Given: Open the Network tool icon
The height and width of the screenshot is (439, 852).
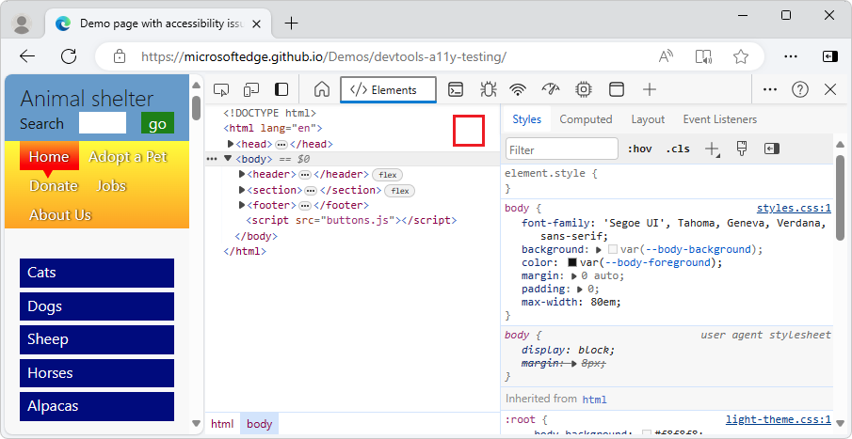Looking at the screenshot, I should pyautogui.click(x=518, y=89).
